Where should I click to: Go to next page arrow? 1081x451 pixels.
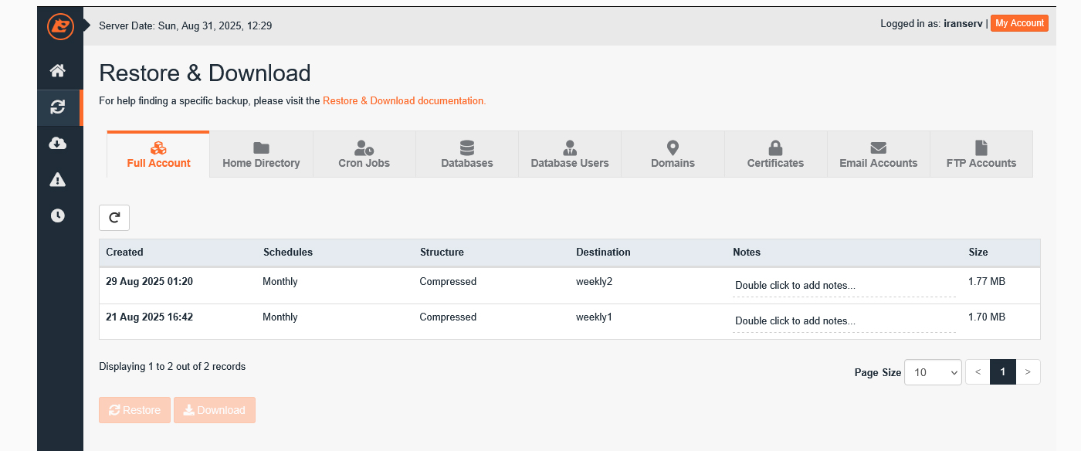(x=1028, y=372)
